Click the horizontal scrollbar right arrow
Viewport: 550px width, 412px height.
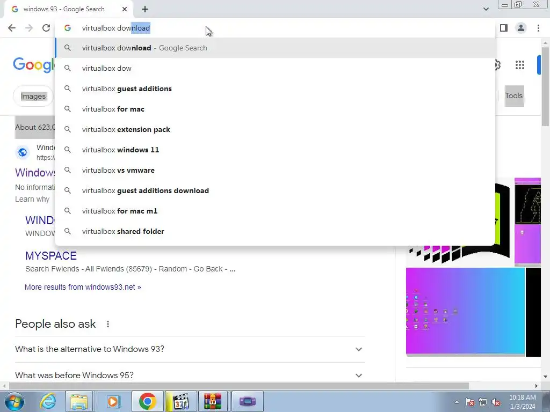tap(537, 386)
